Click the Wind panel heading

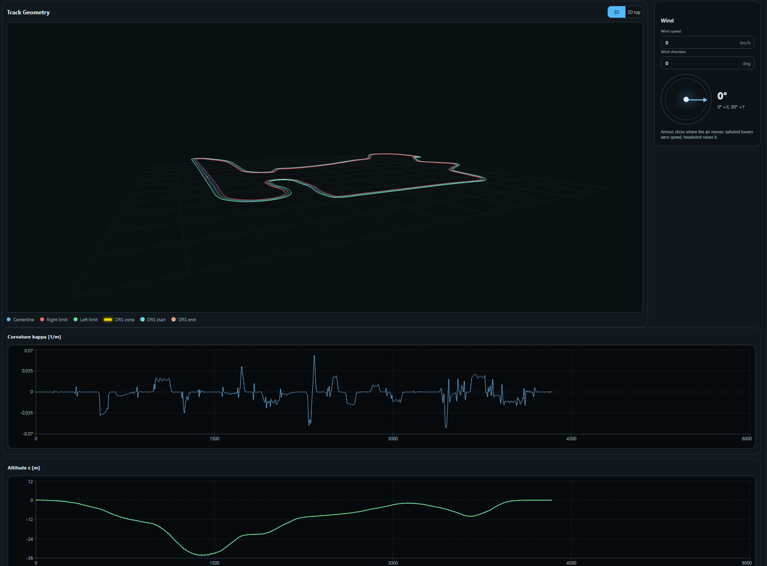pos(667,21)
